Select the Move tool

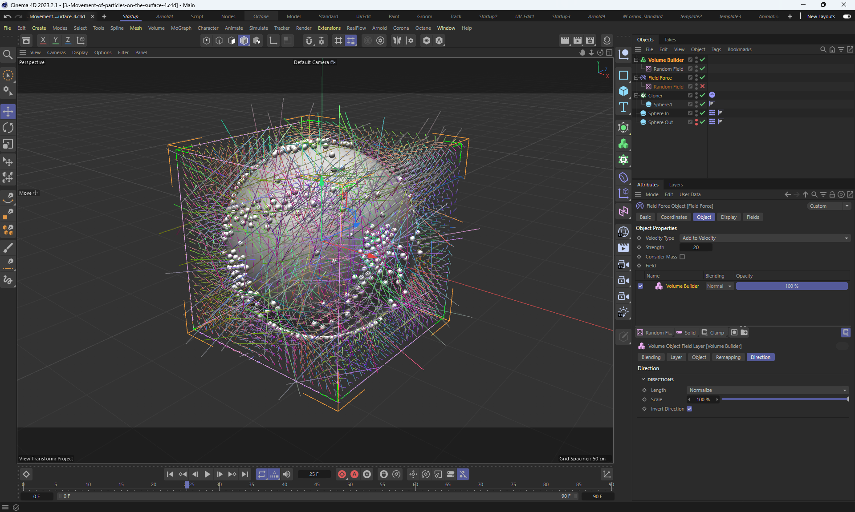click(8, 112)
